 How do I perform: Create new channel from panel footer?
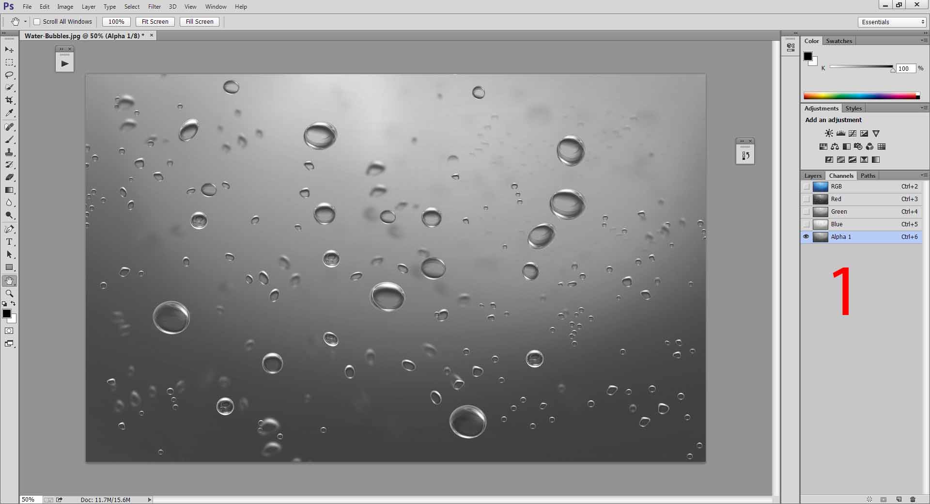899,499
